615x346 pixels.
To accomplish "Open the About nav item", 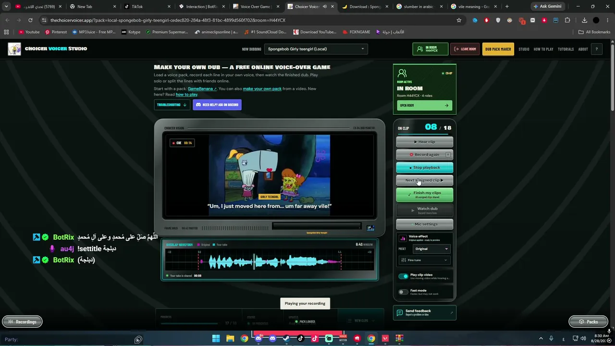I will point(583,49).
